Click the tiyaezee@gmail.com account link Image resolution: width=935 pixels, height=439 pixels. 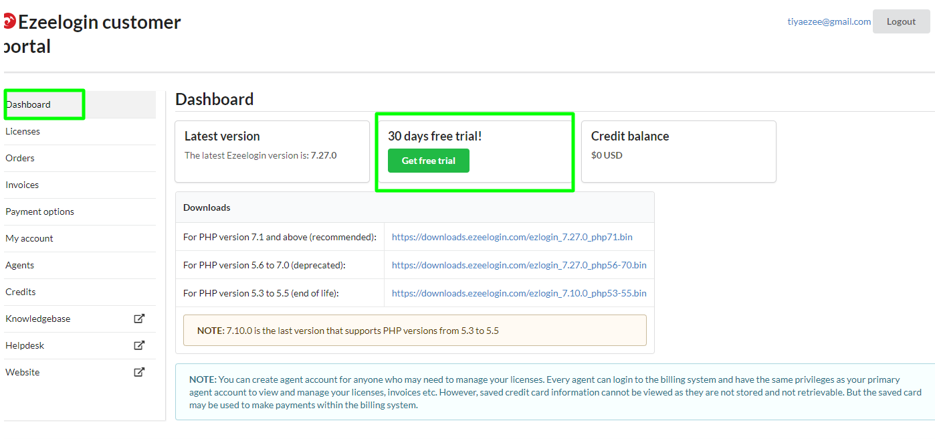[829, 21]
